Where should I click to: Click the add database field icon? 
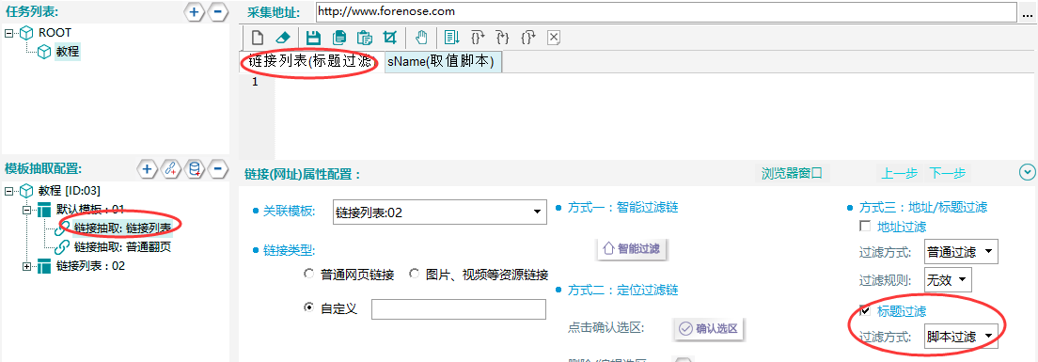point(194,168)
